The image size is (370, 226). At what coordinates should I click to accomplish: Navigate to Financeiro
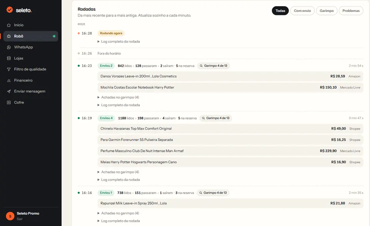[x=31, y=80]
